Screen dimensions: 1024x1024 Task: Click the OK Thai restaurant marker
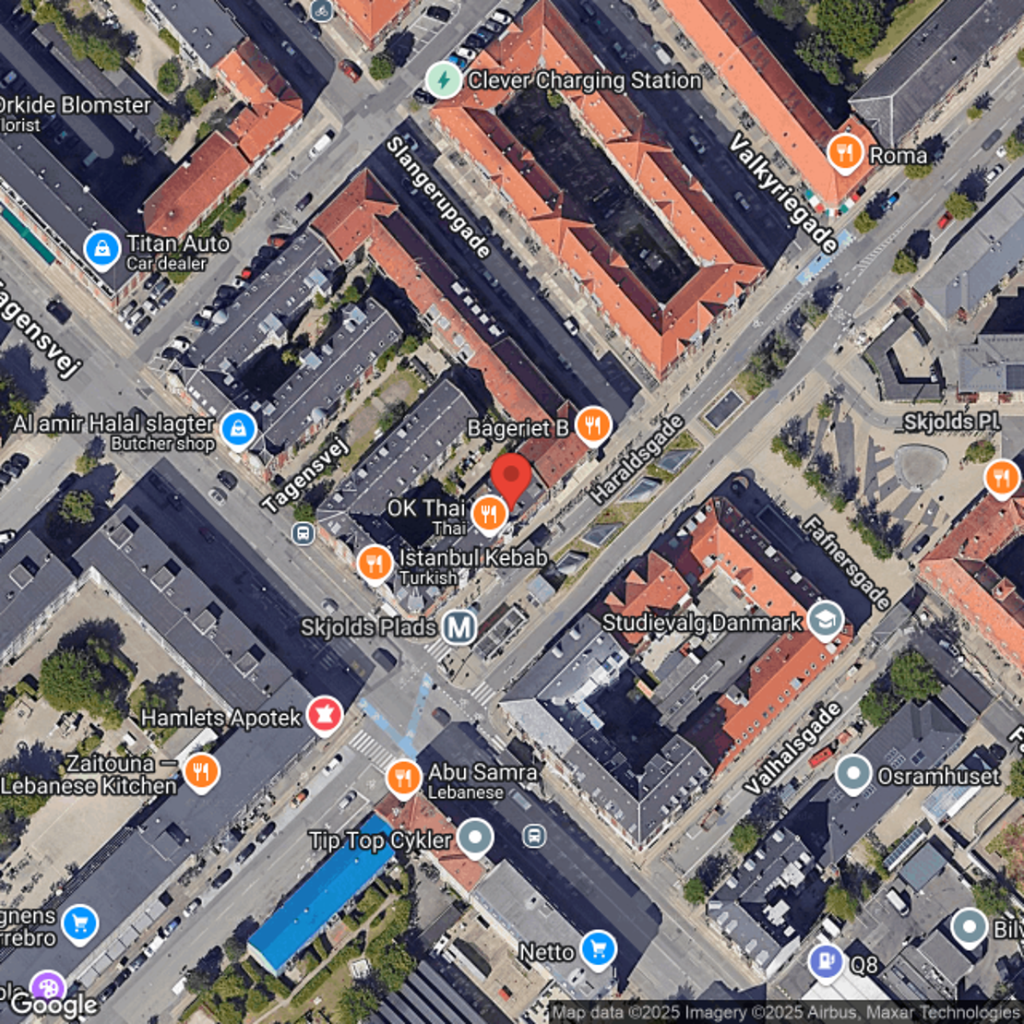click(x=489, y=513)
